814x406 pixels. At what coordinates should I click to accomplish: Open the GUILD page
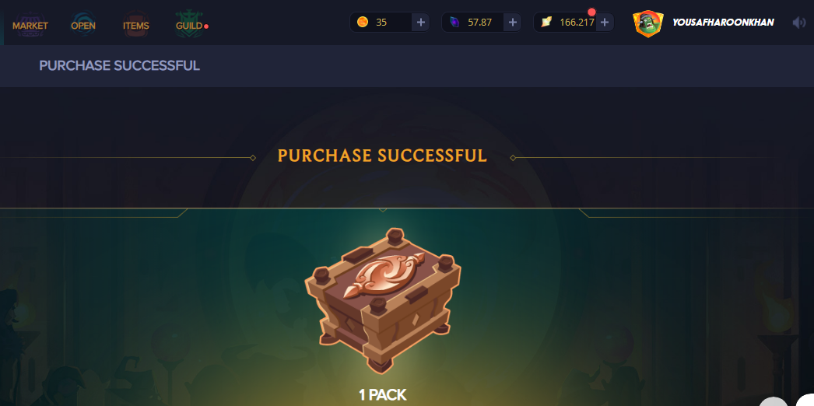pos(189,26)
